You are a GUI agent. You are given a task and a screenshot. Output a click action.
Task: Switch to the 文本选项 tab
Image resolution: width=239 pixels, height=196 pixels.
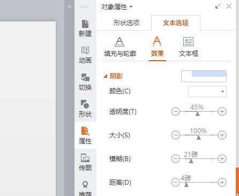pos(176,23)
